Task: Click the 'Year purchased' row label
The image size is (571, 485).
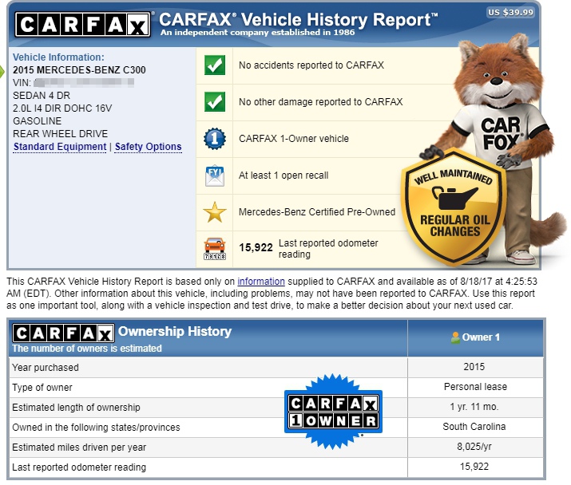Action: [x=46, y=368]
